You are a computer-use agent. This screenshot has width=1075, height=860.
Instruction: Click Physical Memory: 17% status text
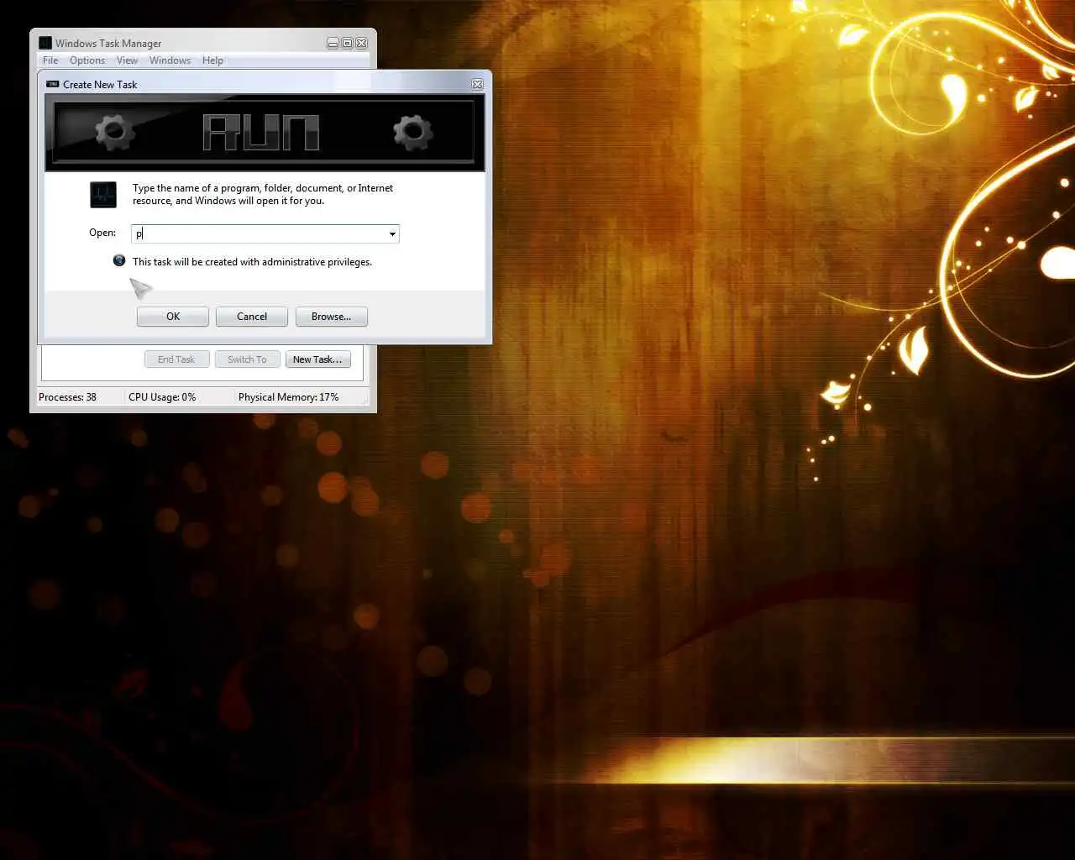click(x=289, y=397)
